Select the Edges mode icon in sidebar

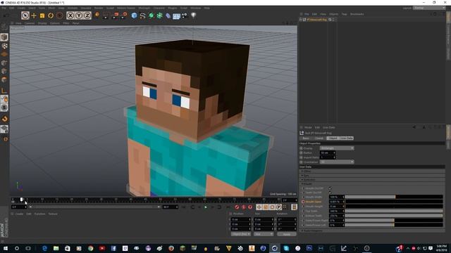(4, 71)
